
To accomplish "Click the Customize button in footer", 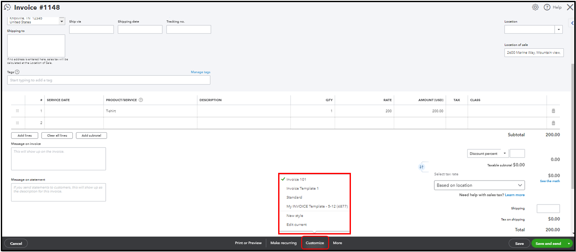I will (x=315, y=243).
